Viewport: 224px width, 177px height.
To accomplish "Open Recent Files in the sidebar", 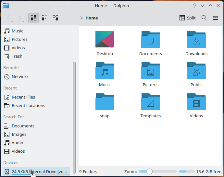I will coord(23,97).
